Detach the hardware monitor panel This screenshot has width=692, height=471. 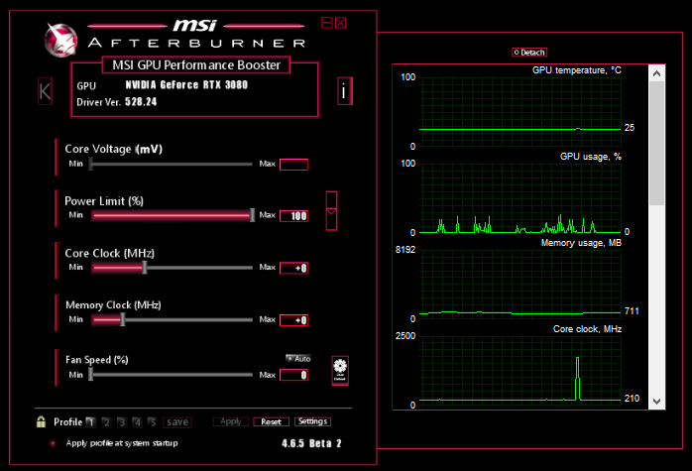(529, 53)
